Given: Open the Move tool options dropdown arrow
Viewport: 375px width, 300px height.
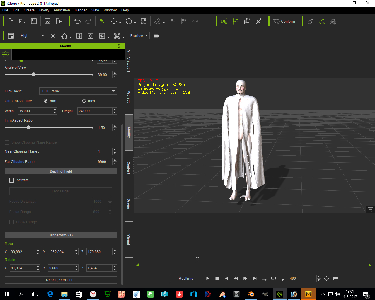Looking at the screenshot, I should 120,23.
